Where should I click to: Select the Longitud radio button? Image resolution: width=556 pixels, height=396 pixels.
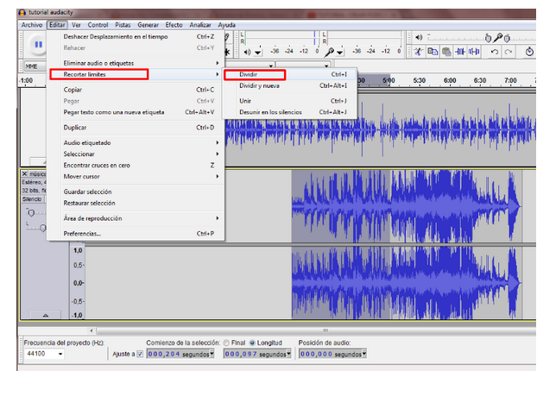pyautogui.click(x=253, y=343)
